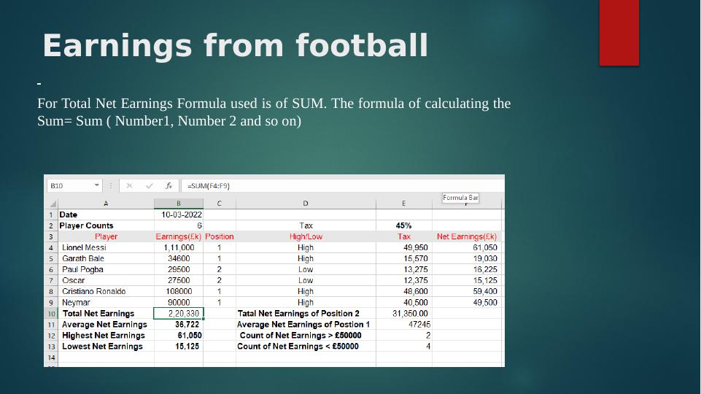Screen dimensions: 701x394
Task: Click the Net Earnings(£k) header cell
Action: click(467, 237)
